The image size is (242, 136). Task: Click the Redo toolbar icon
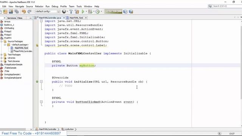pyautogui.click(x=29, y=12)
